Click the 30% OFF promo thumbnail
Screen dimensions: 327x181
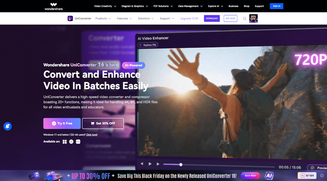(x=253, y=18)
